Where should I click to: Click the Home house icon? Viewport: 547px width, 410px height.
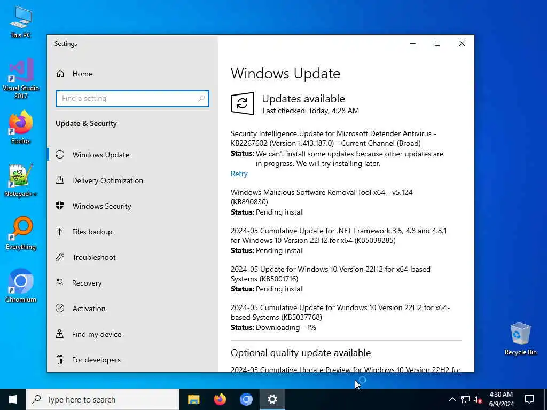click(60, 74)
